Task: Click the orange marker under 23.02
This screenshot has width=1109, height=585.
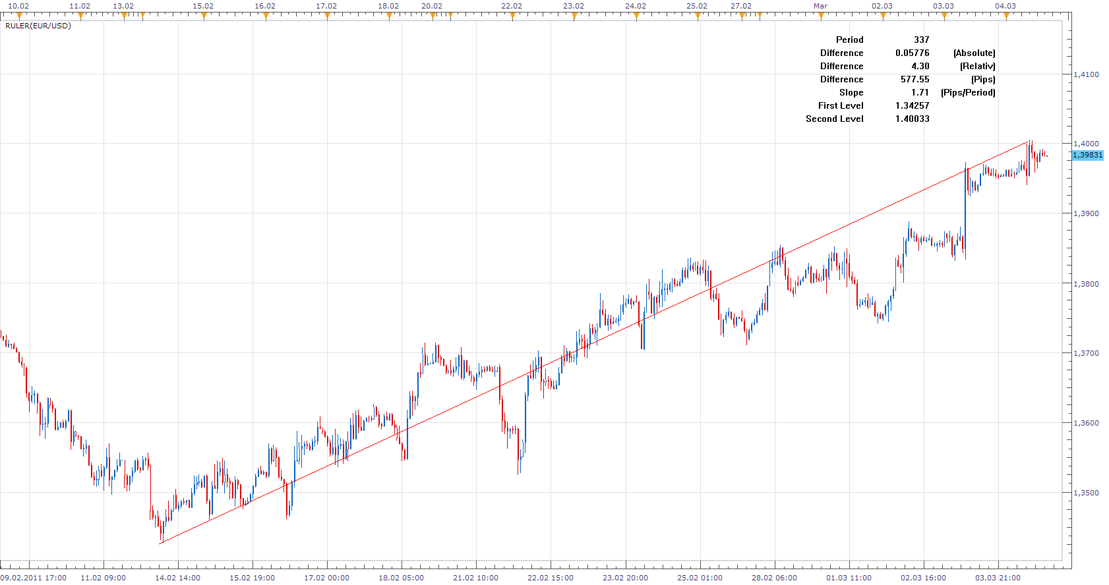Action: click(574, 16)
